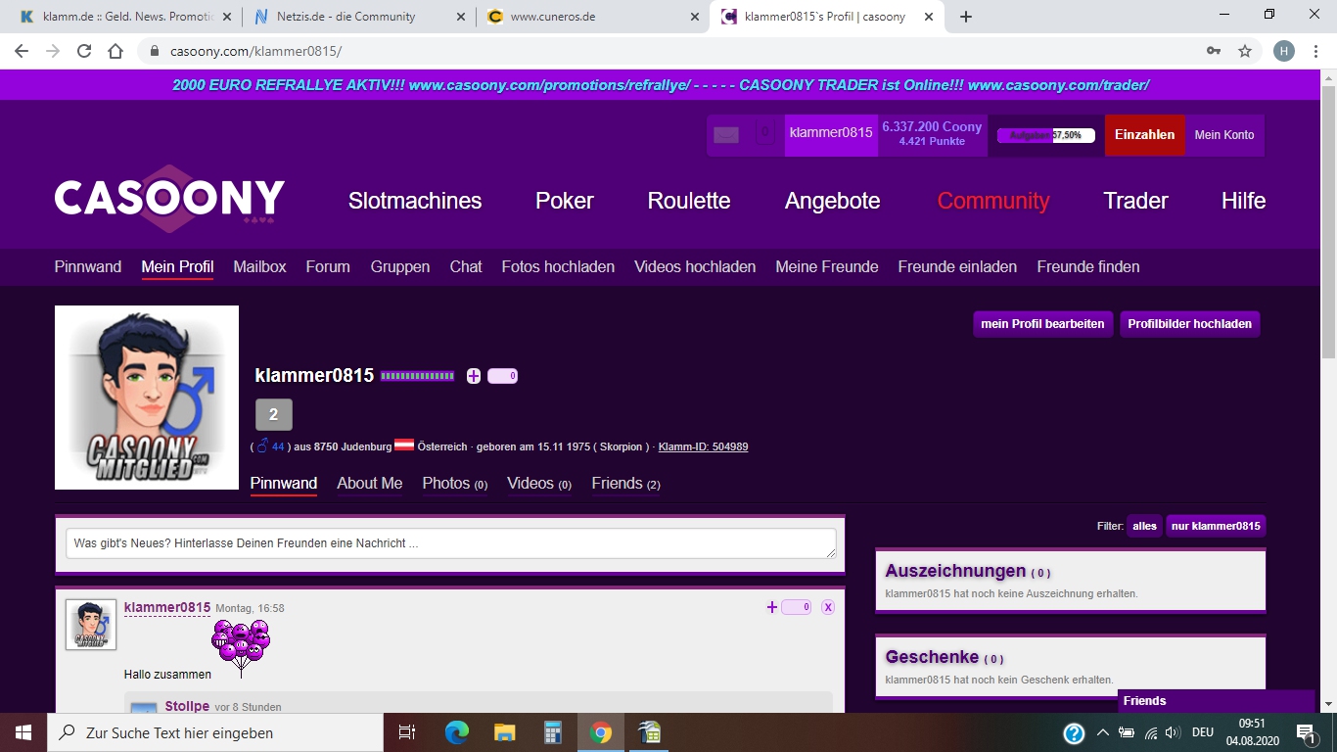The width and height of the screenshot is (1337, 752).
Task: Open File Explorer from the taskbar
Action: [x=504, y=732]
